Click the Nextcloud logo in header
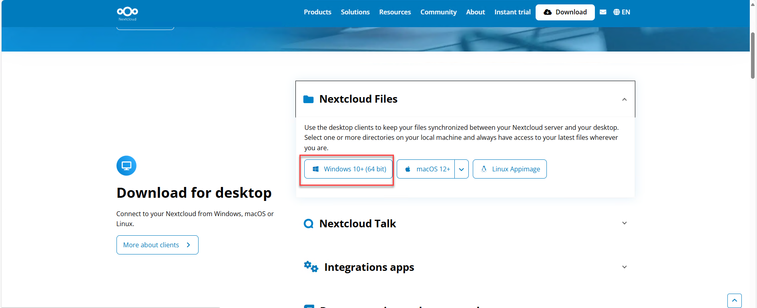The image size is (757, 308). tap(127, 13)
